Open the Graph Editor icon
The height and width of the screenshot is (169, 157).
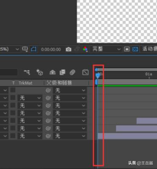[x=86, y=72]
